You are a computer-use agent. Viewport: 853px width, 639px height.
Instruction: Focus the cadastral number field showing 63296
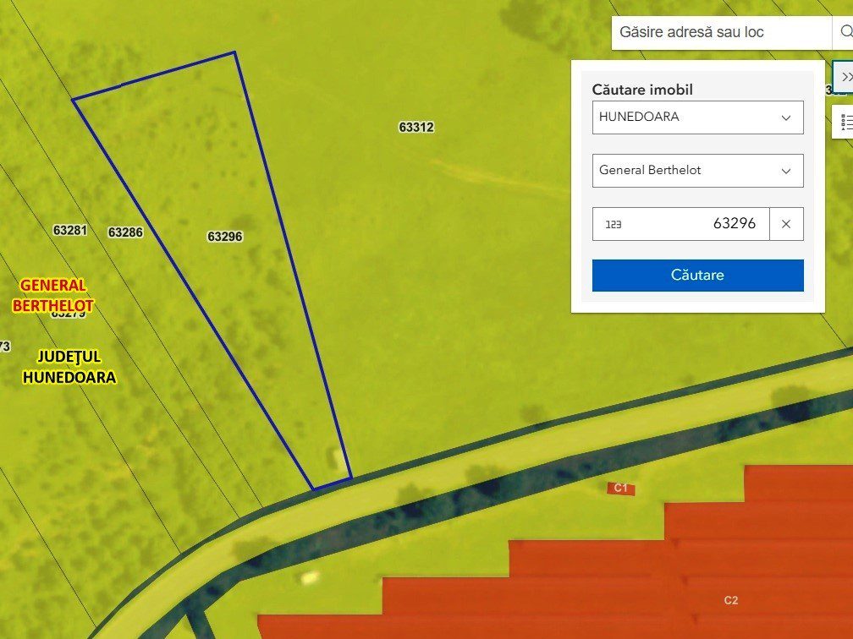[681, 224]
